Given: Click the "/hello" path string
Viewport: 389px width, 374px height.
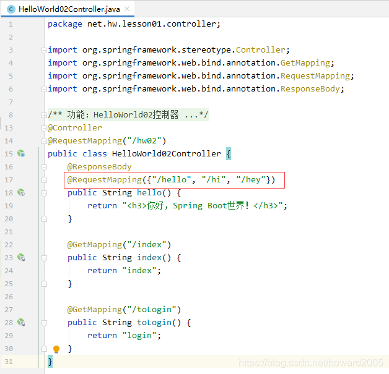Looking at the screenshot, I should pos(172,180).
